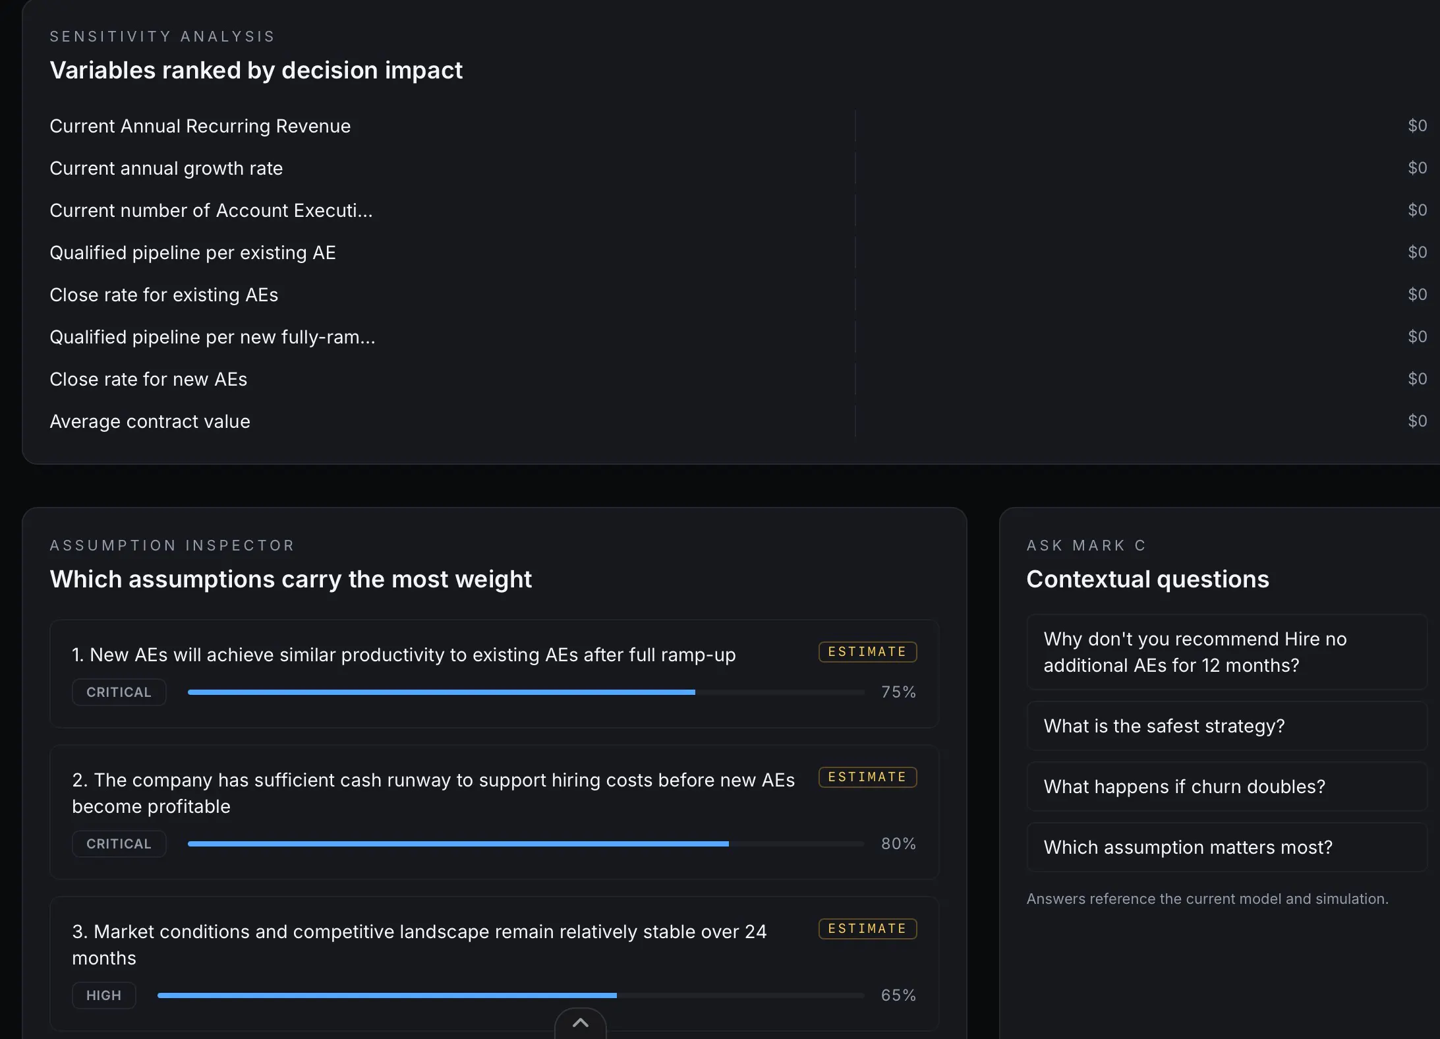This screenshot has width=1440, height=1039.
Task: Select 'Current Annual Recurring Revenue' row
Action: 738,126
